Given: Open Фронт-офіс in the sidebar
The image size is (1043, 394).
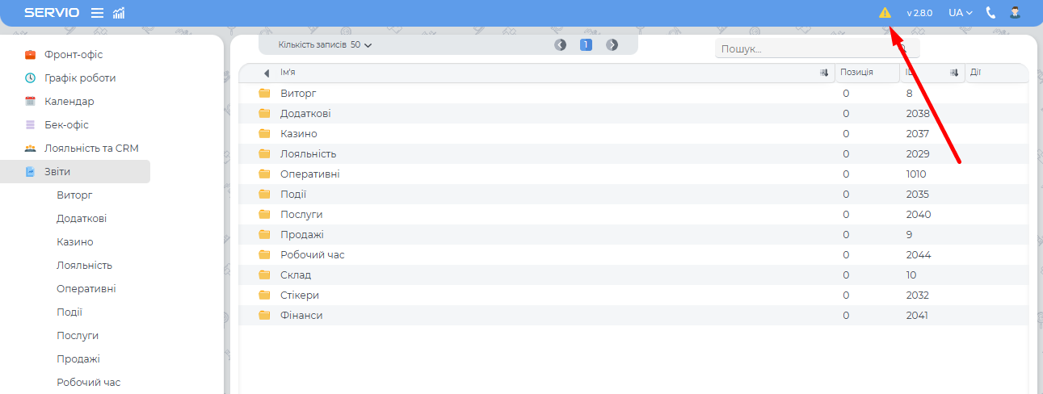Looking at the screenshot, I should [74, 55].
